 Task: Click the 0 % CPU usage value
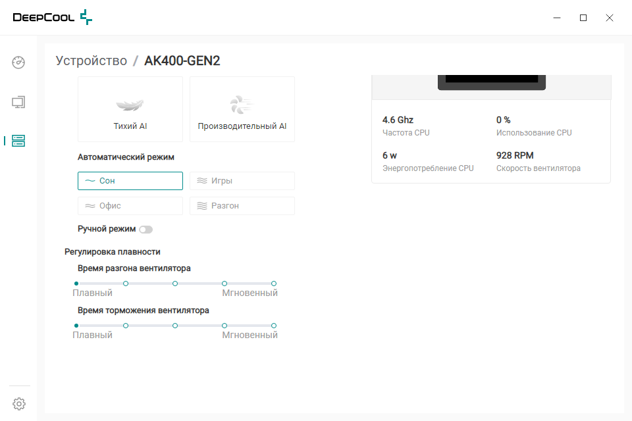tap(504, 120)
